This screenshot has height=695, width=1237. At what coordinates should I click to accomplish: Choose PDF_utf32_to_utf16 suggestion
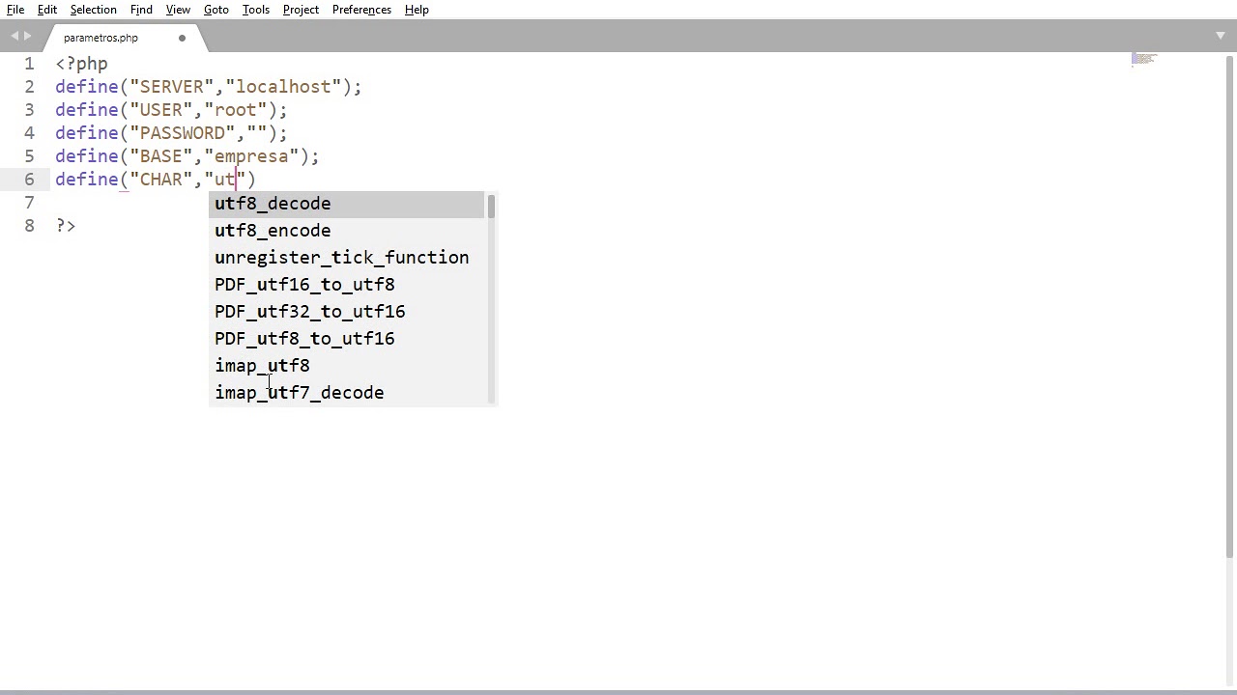[x=348, y=312]
